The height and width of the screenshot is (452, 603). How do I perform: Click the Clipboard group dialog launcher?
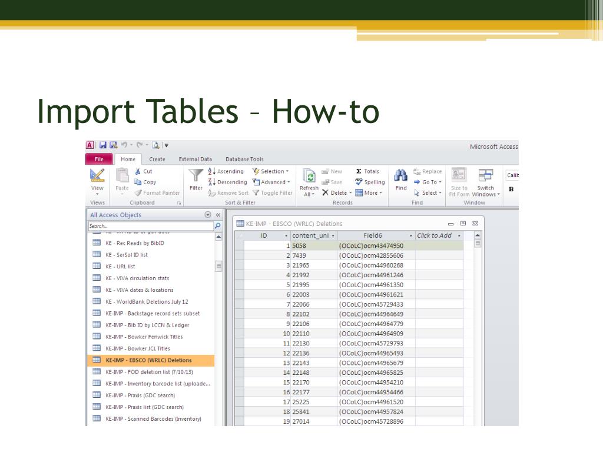coord(179,203)
